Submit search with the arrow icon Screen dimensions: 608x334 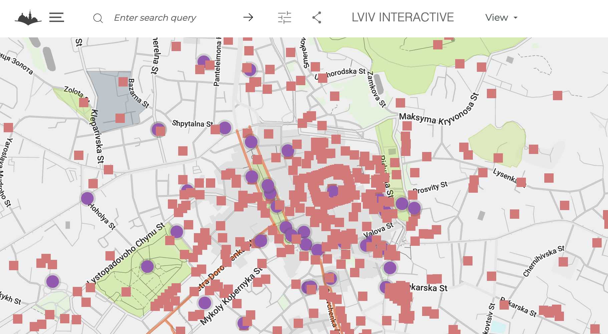click(248, 17)
